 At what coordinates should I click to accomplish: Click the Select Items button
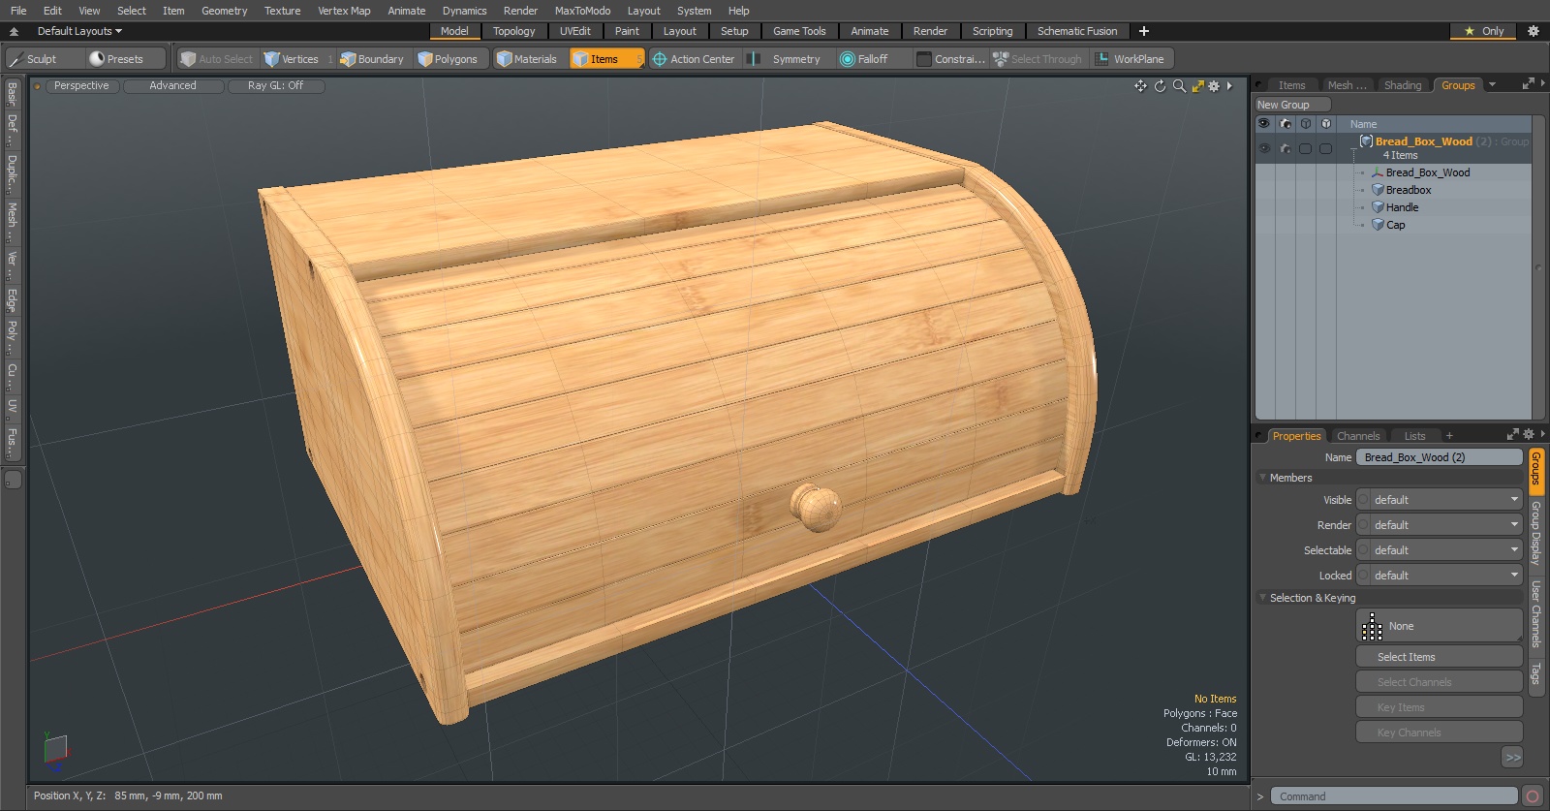pyautogui.click(x=1440, y=657)
